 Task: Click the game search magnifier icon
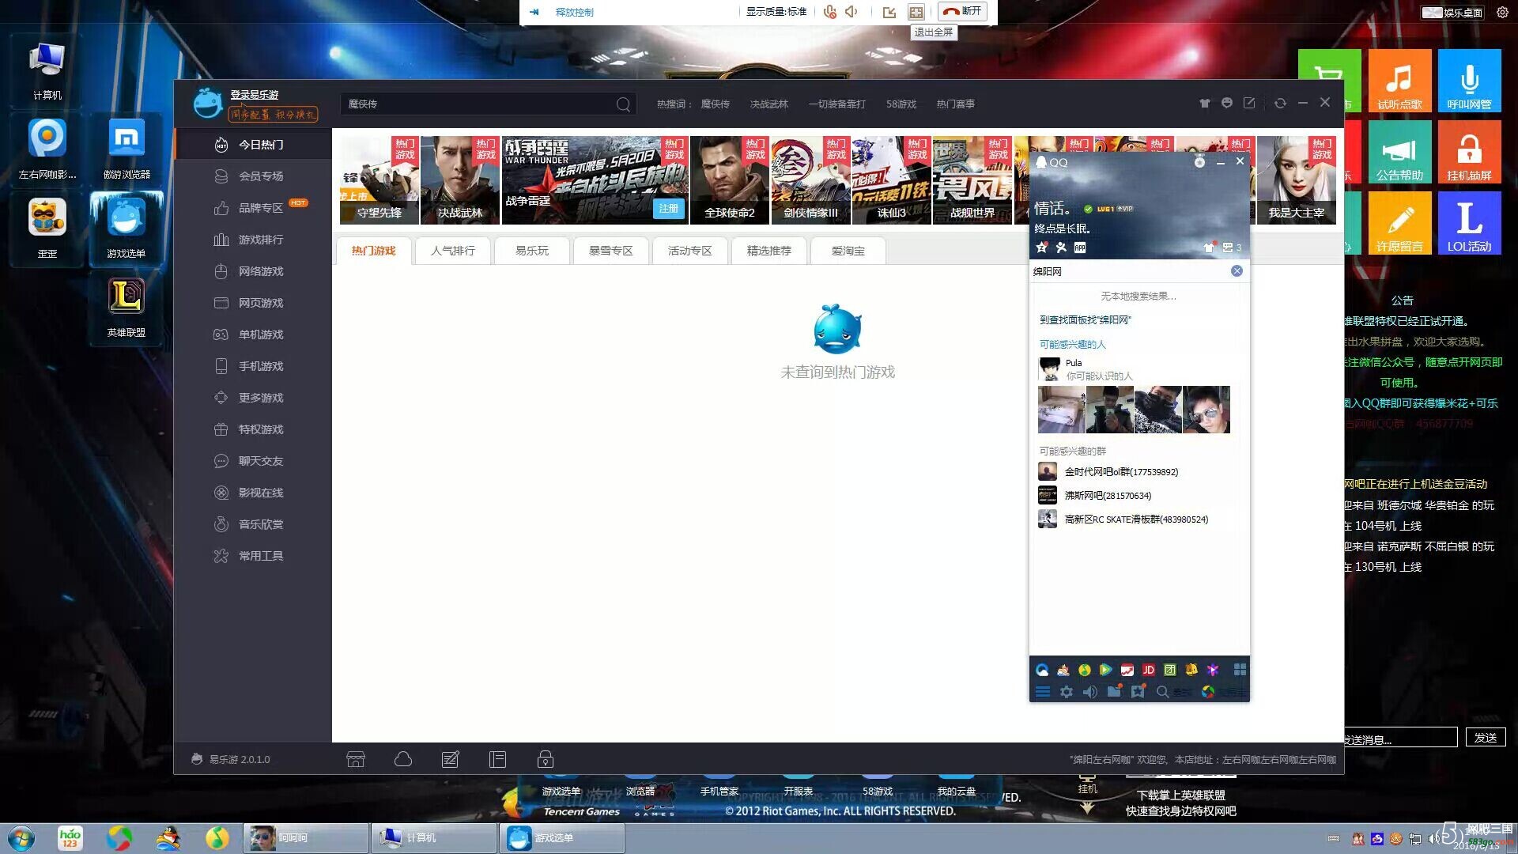623,104
